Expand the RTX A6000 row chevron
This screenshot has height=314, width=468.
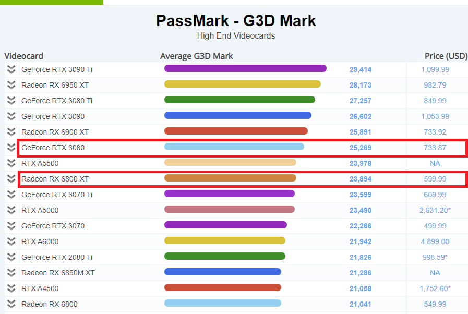coord(11,241)
